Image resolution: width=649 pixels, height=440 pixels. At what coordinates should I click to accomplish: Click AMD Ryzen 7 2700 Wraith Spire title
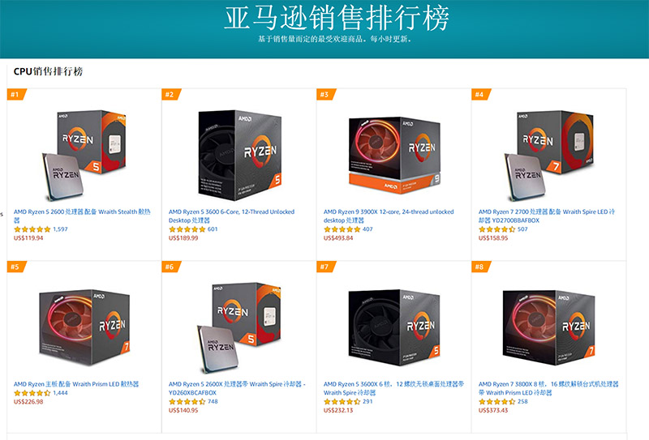[546, 216]
